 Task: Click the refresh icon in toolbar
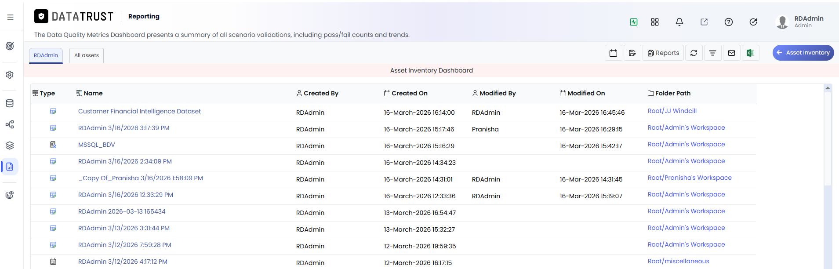tap(694, 53)
